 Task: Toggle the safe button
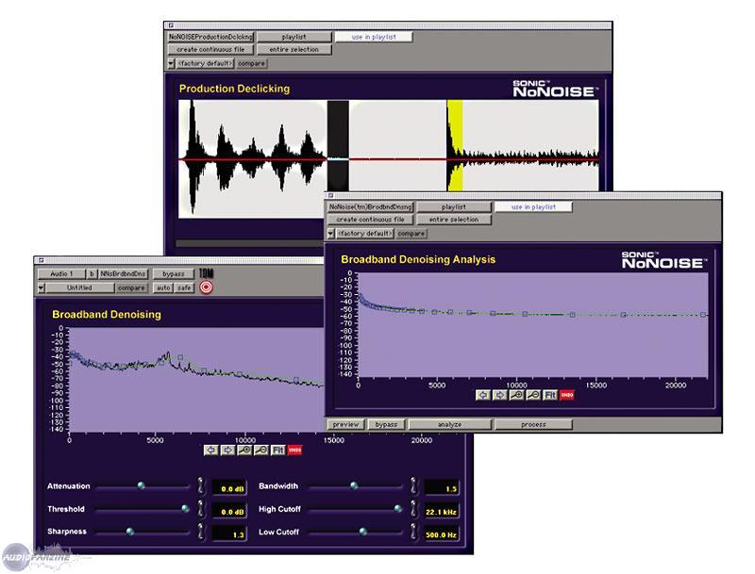click(184, 287)
